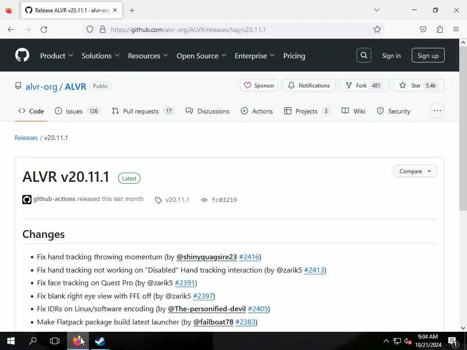The image size is (467, 350).
Task: Click the page vertical scrollbar thumb
Action: (463, 129)
